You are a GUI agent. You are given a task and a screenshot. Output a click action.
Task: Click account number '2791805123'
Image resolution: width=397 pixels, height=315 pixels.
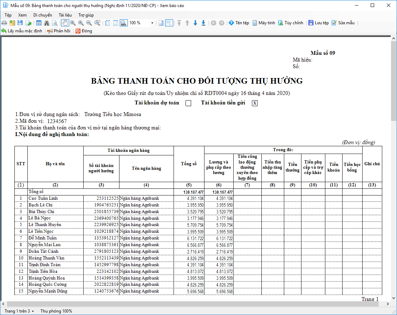[x=106, y=251]
